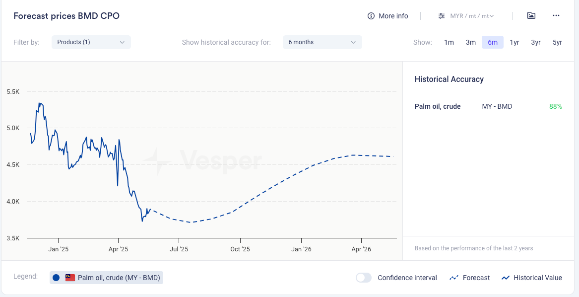Click the Malaysia flag icon in legend

(70, 278)
